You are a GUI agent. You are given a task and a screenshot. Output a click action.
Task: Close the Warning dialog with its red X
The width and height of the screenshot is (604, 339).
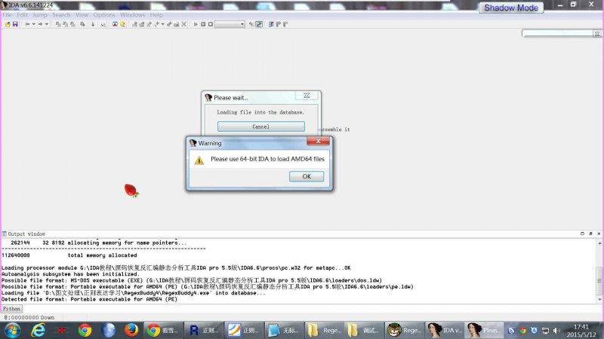pos(318,141)
